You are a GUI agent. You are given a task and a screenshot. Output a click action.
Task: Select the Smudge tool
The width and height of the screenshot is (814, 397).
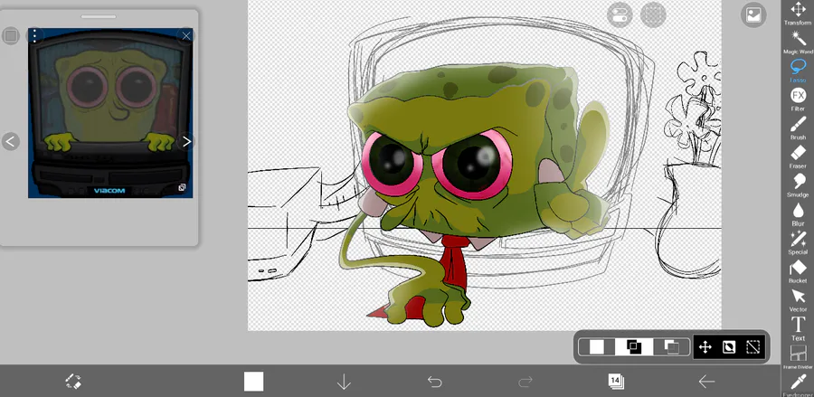tap(798, 185)
